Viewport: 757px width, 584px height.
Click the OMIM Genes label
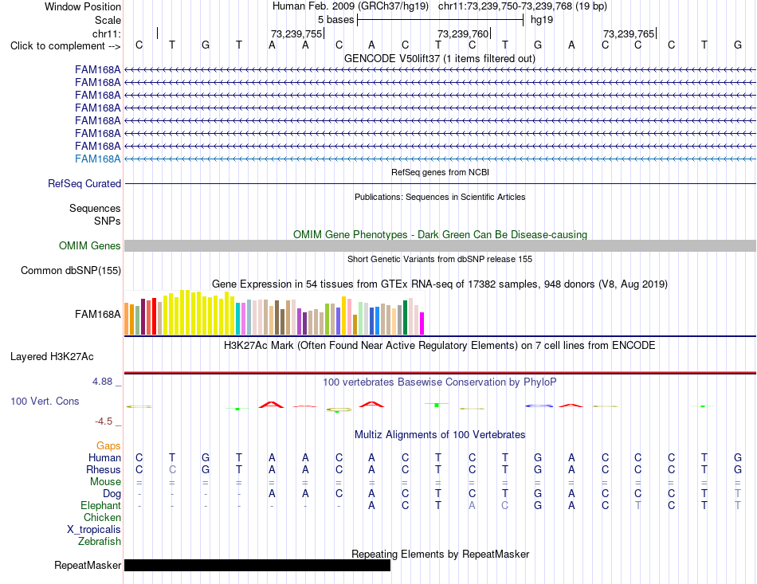coord(90,245)
